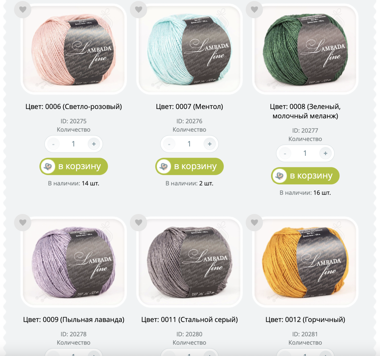Click minus for ID 20277 quantity
380x356 pixels.
coord(285,153)
